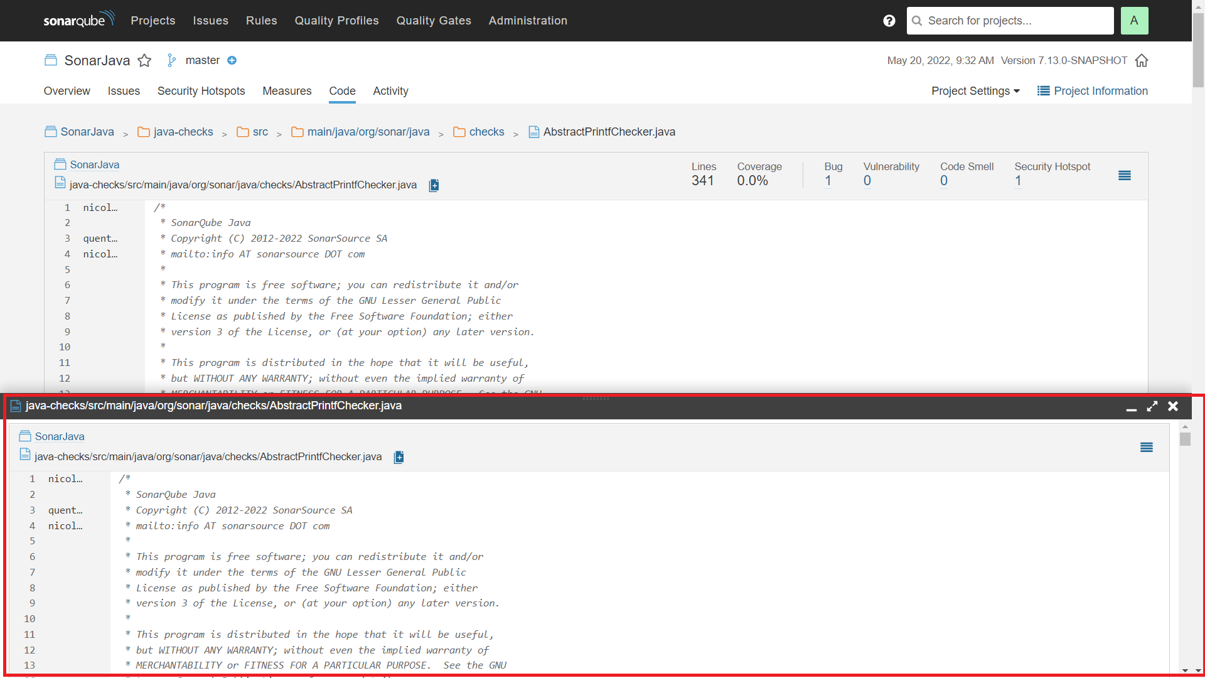Image resolution: width=1205 pixels, height=678 pixels.
Task: Navigate to src breadcrumb folder
Action: pyautogui.click(x=260, y=132)
